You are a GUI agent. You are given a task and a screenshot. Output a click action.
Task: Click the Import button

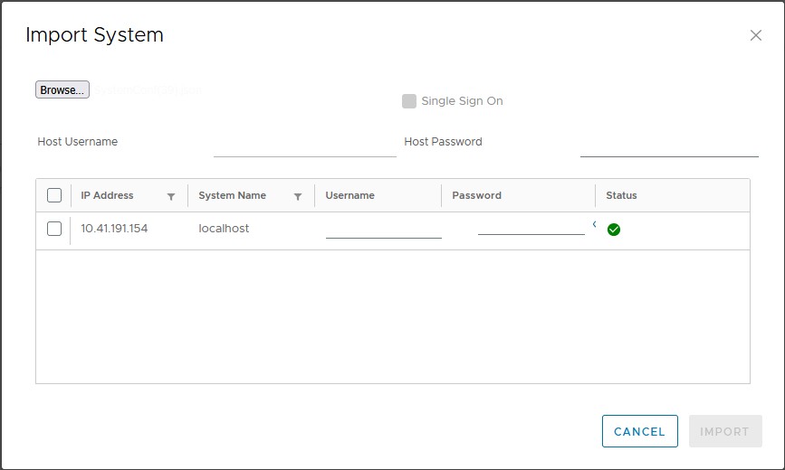pos(724,431)
